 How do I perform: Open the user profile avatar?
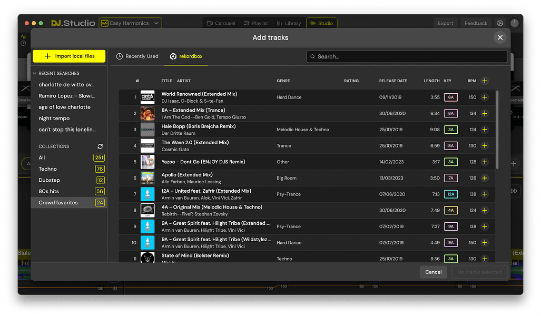(x=515, y=23)
